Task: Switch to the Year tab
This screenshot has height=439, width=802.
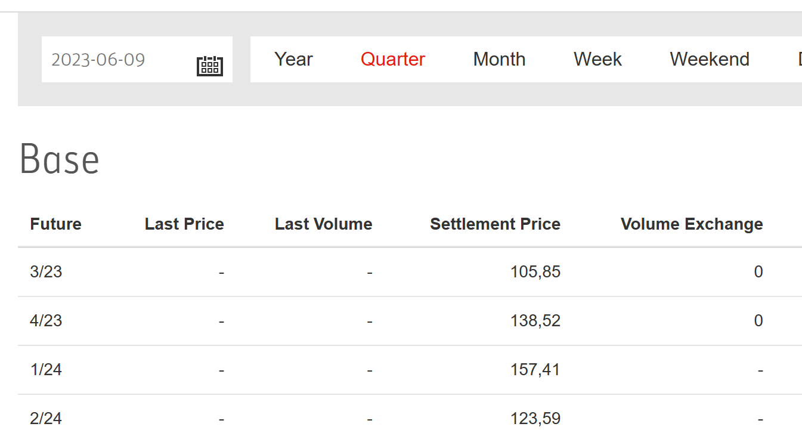Action: click(x=293, y=59)
